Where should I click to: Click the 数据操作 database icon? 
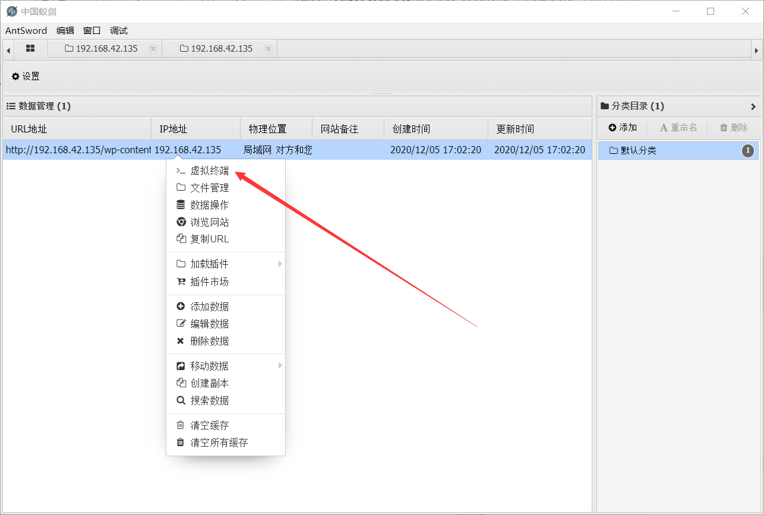click(x=181, y=204)
